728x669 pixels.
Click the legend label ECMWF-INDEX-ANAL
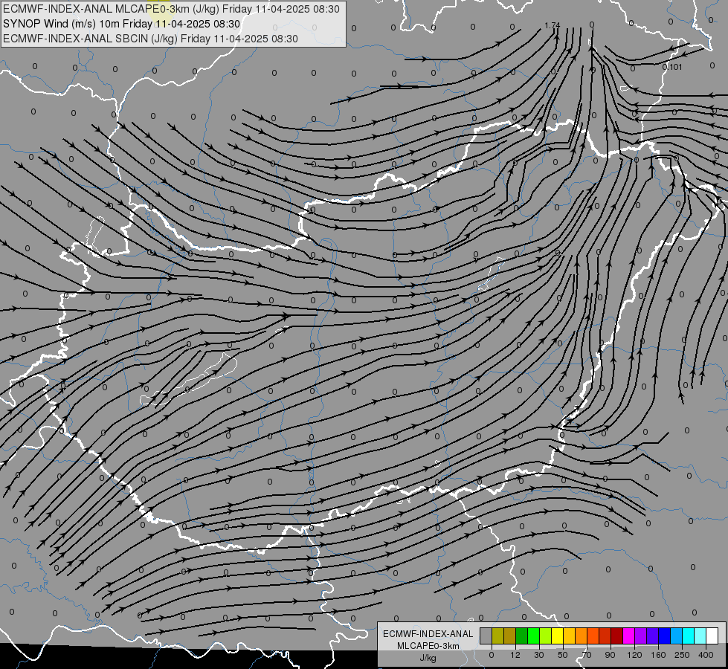(x=428, y=634)
